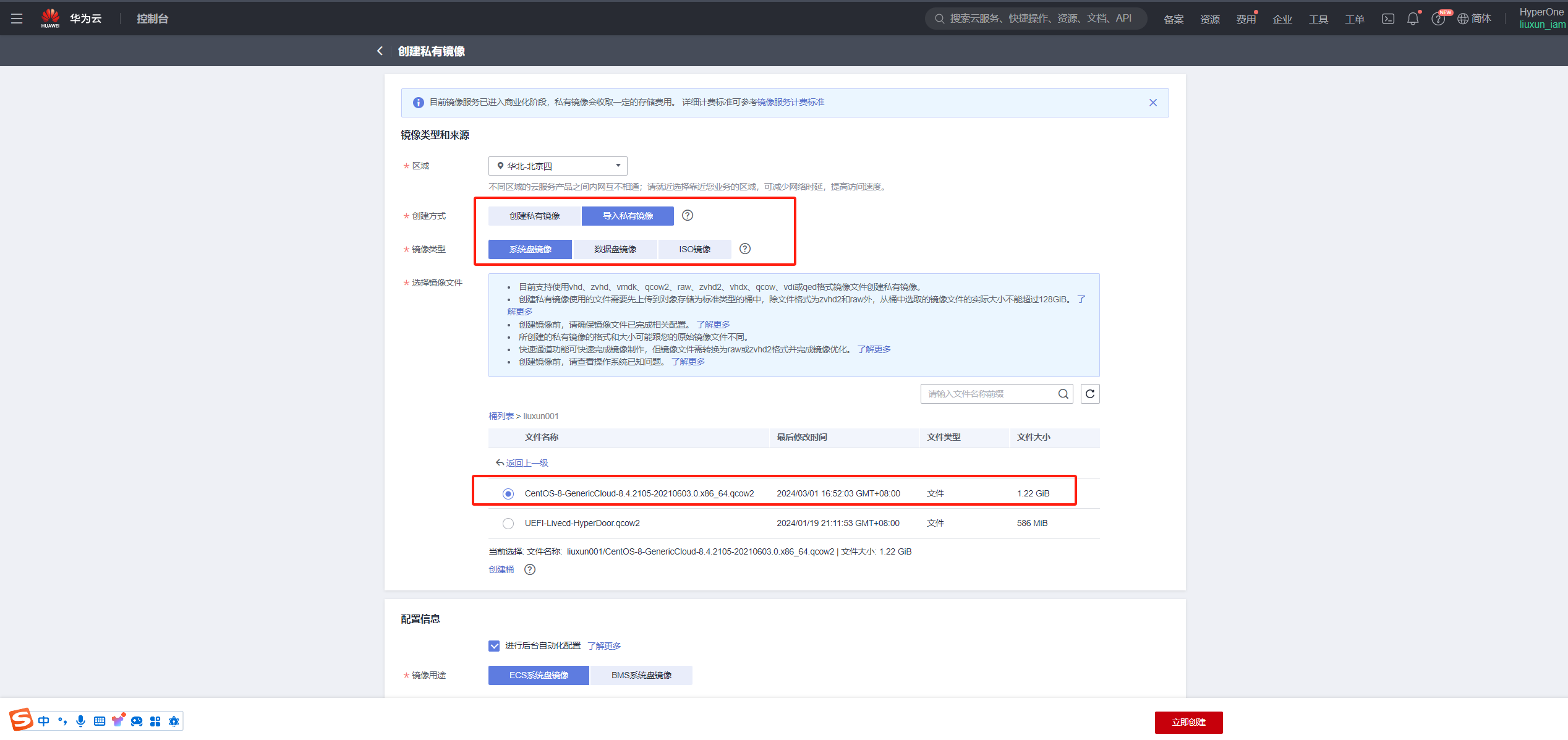Choose 系统盘镜像 image type
Image resolution: width=1568 pixels, height=740 pixels.
pos(530,249)
